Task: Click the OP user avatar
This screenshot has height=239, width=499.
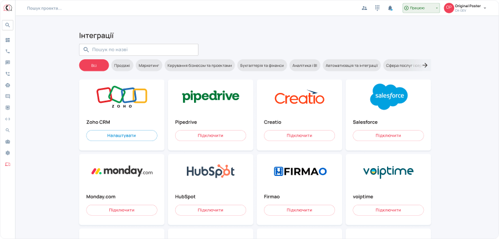Action: click(x=449, y=8)
